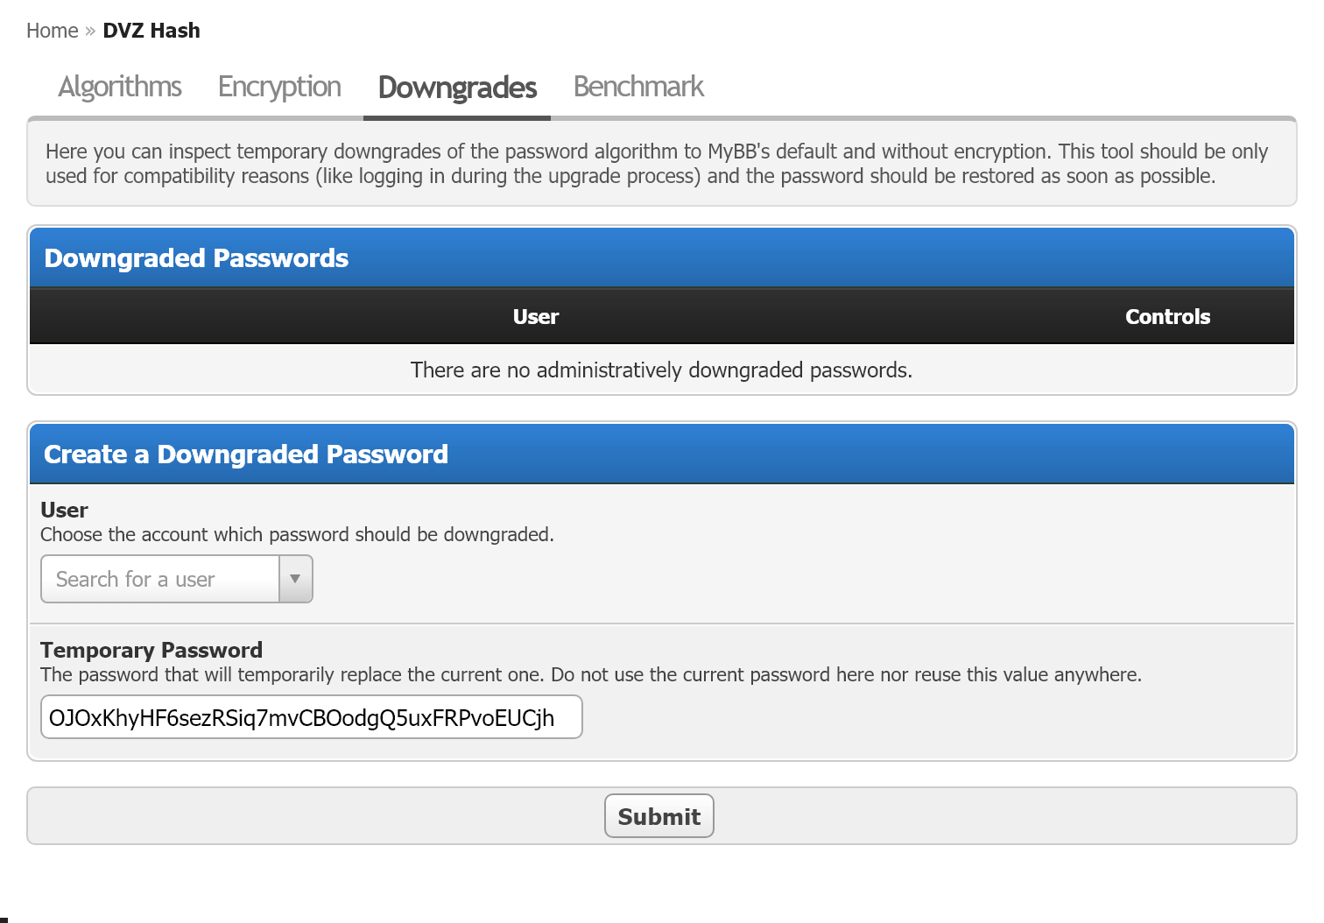
Task: Focus the Temporary Password text field
Action: pyautogui.click(x=311, y=717)
